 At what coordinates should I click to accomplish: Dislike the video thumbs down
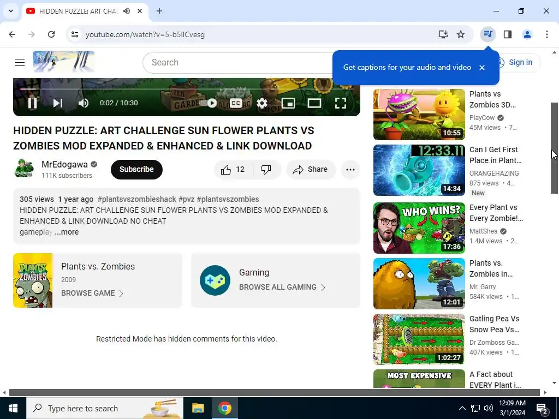pyautogui.click(x=266, y=170)
